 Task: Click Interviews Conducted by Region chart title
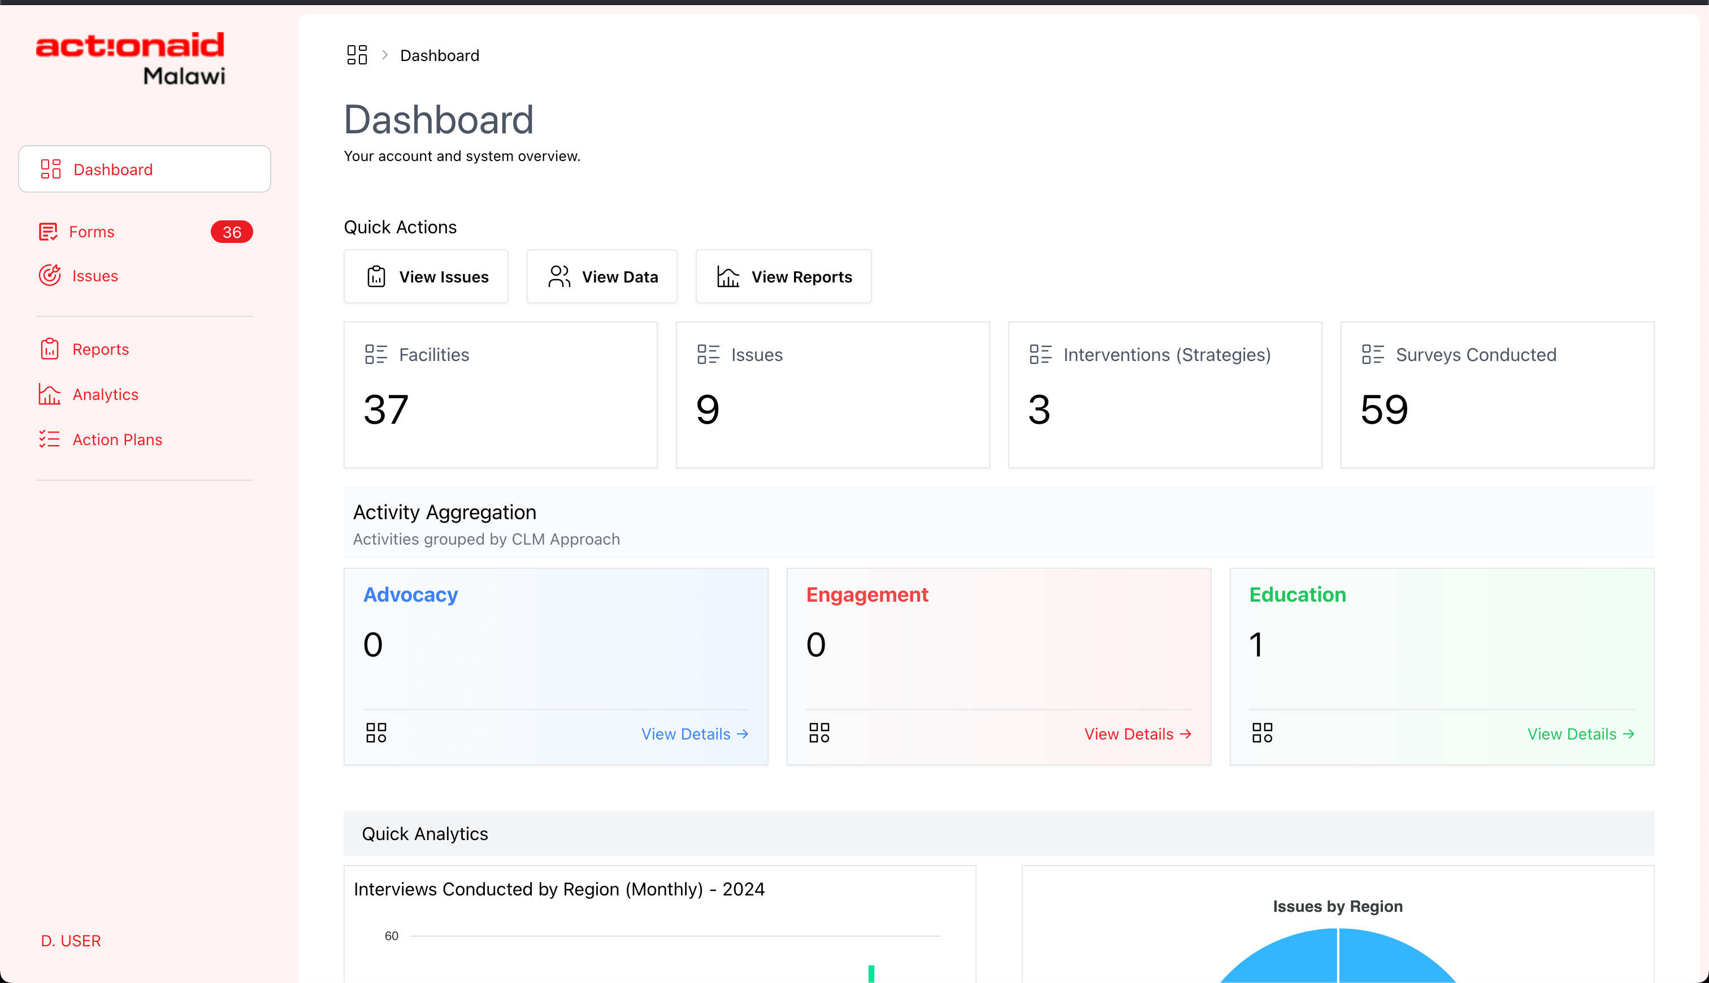tap(559, 889)
